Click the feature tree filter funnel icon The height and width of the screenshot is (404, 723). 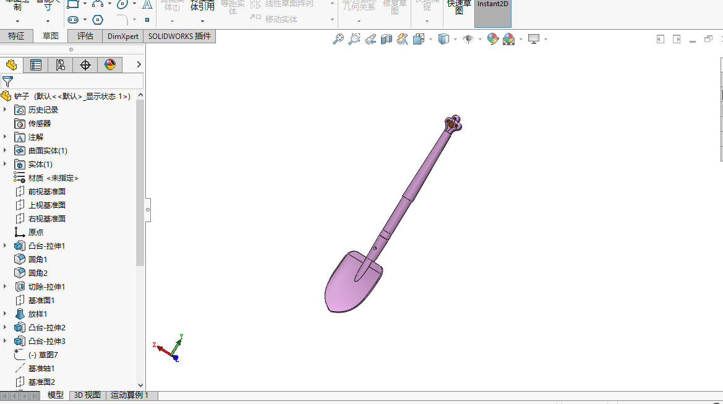[x=8, y=82]
